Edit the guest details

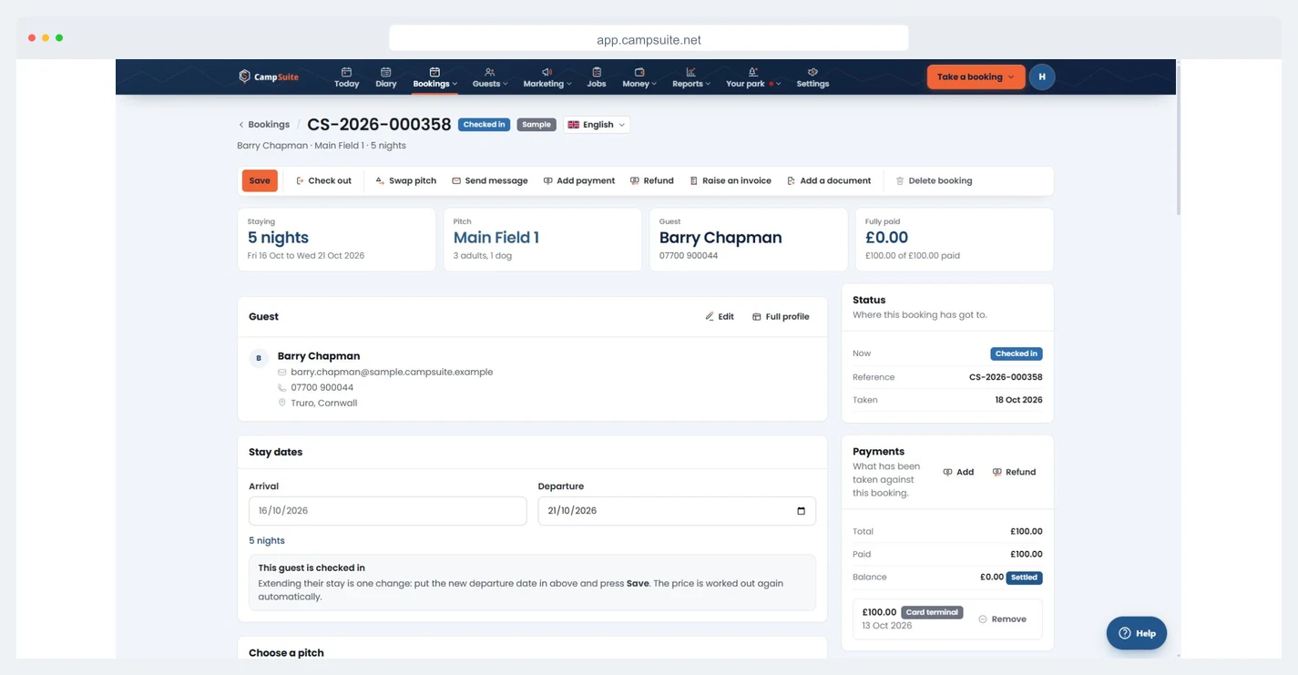[x=720, y=317]
